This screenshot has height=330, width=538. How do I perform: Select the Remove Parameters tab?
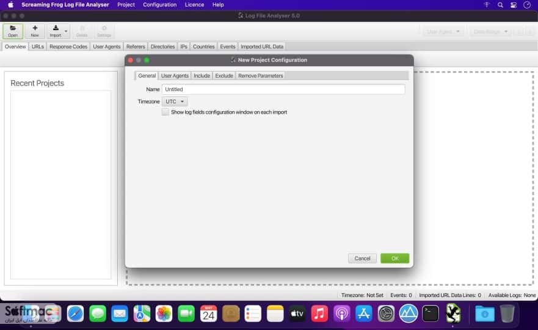[x=260, y=76]
